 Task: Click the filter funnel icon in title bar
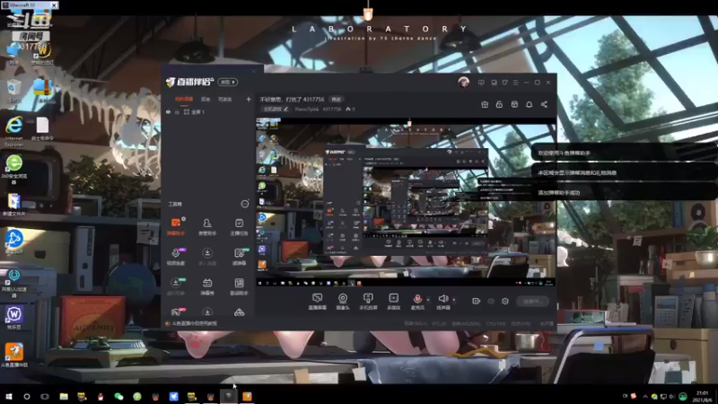click(x=504, y=83)
